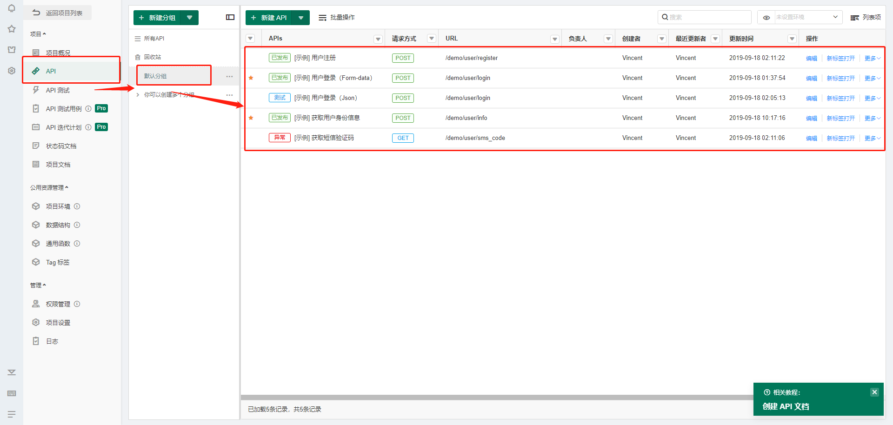Click the 新建分组 button

[x=157, y=18]
